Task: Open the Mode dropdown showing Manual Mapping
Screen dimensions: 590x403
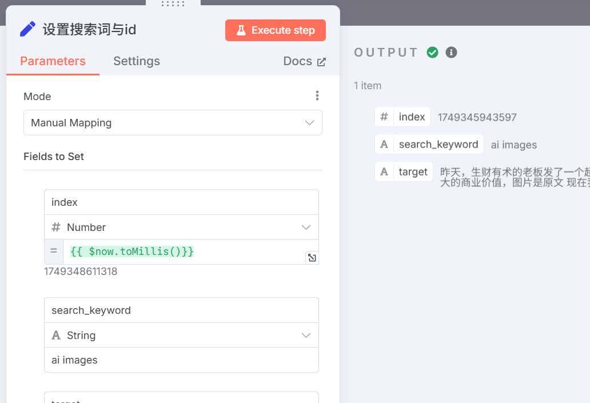Action: point(173,122)
